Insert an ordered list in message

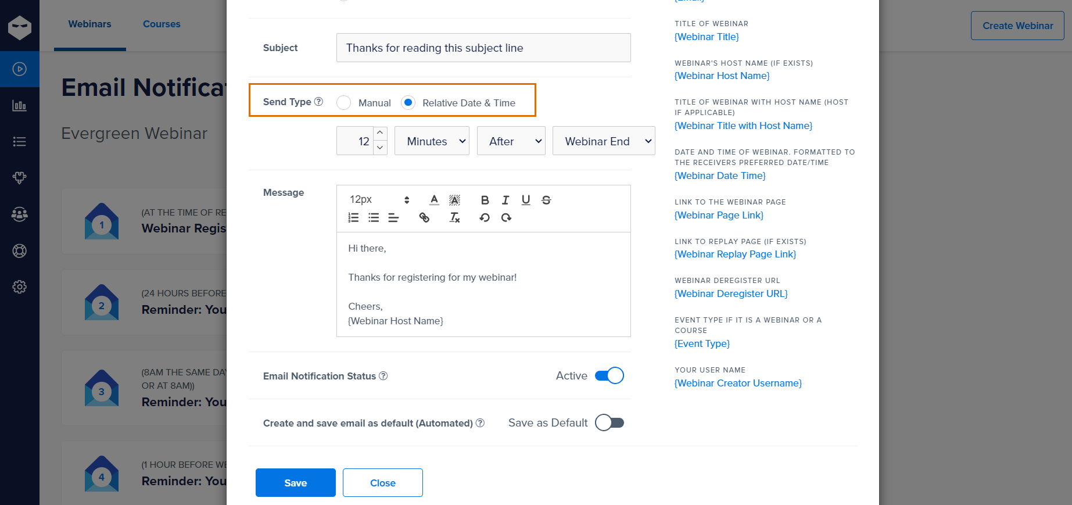353,217
